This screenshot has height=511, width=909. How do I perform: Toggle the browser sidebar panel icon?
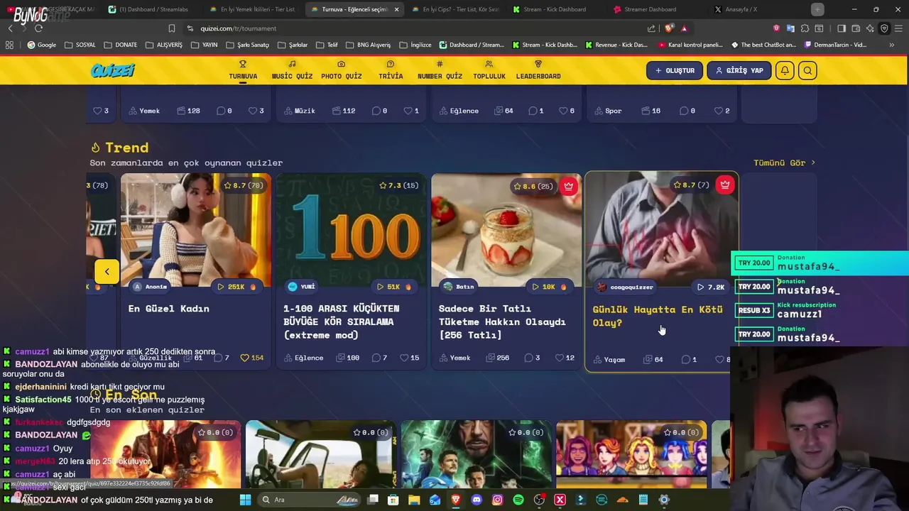[x=842, y=28]
